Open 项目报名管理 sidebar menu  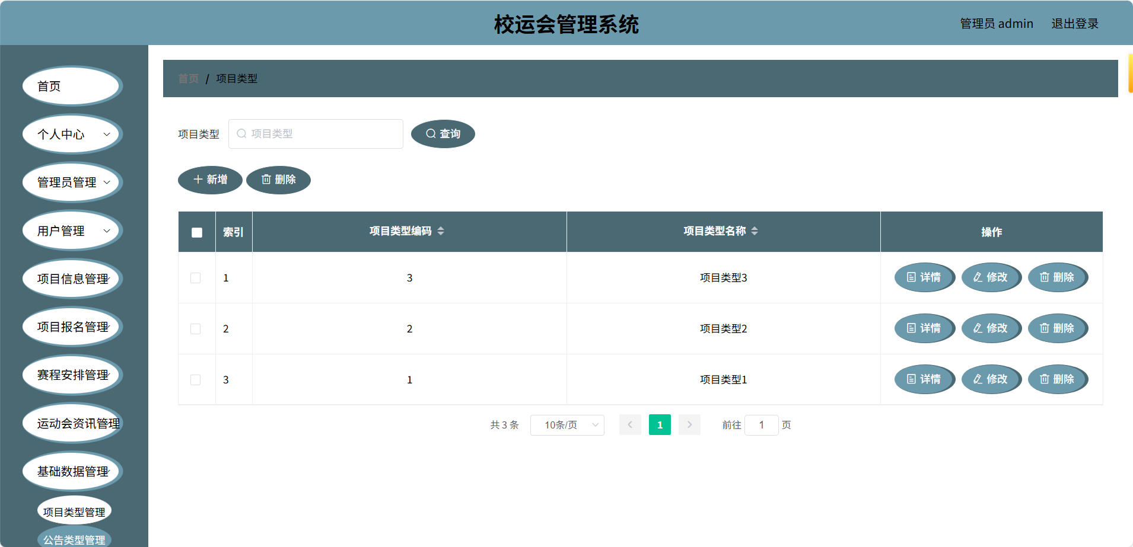[x=72, y=327]
